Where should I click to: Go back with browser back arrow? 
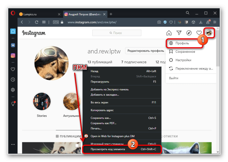pyautogui.click(x=22, y=22)
